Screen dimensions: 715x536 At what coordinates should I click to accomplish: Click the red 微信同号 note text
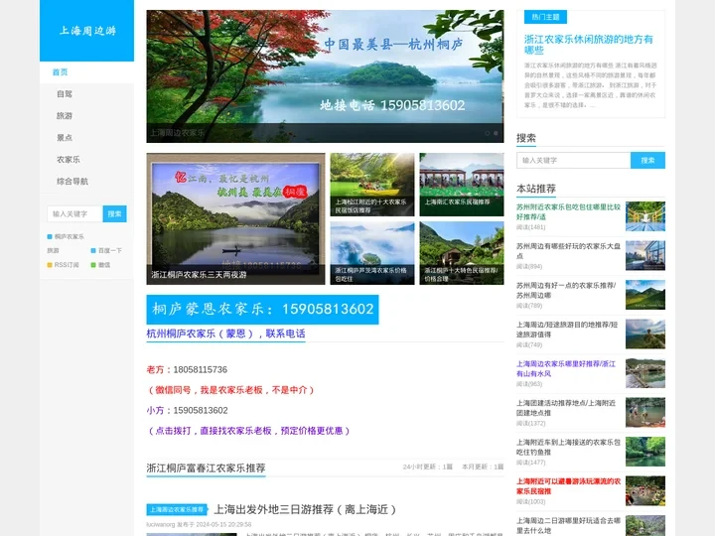pyautogui.click(x=230, y=390)
